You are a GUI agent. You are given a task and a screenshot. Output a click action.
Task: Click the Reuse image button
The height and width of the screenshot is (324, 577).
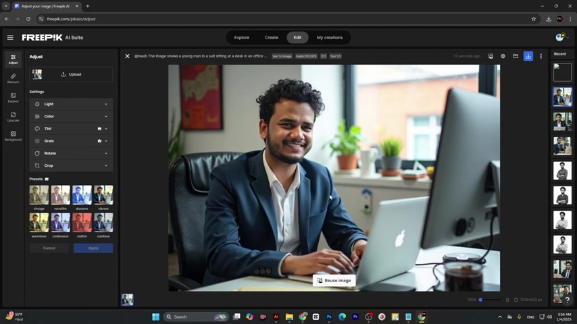click(334, 281)
